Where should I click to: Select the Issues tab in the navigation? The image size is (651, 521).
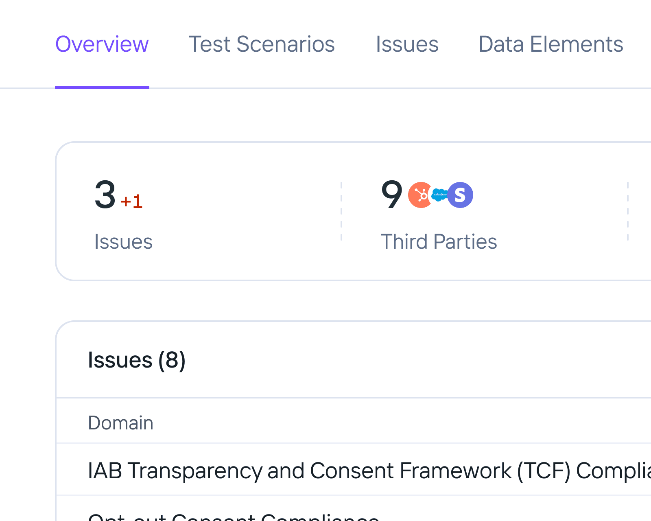(407, 44)
